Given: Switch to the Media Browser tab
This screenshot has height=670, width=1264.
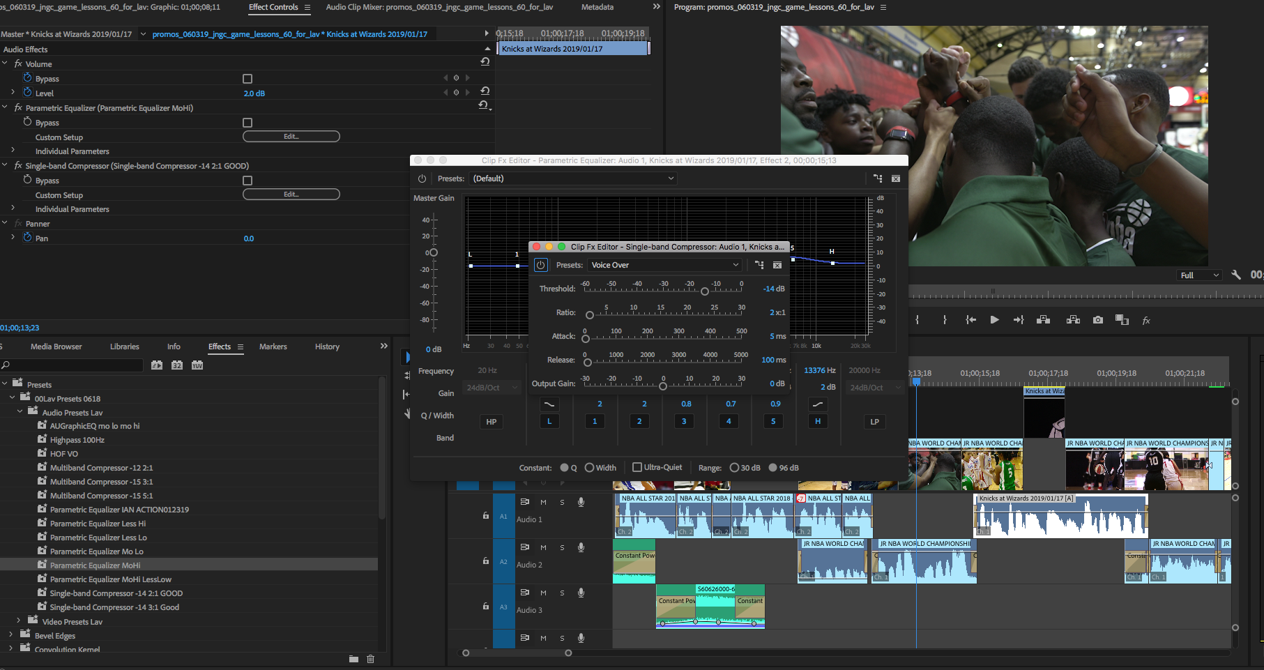Looking at the screenshot, I should point(56,347).
